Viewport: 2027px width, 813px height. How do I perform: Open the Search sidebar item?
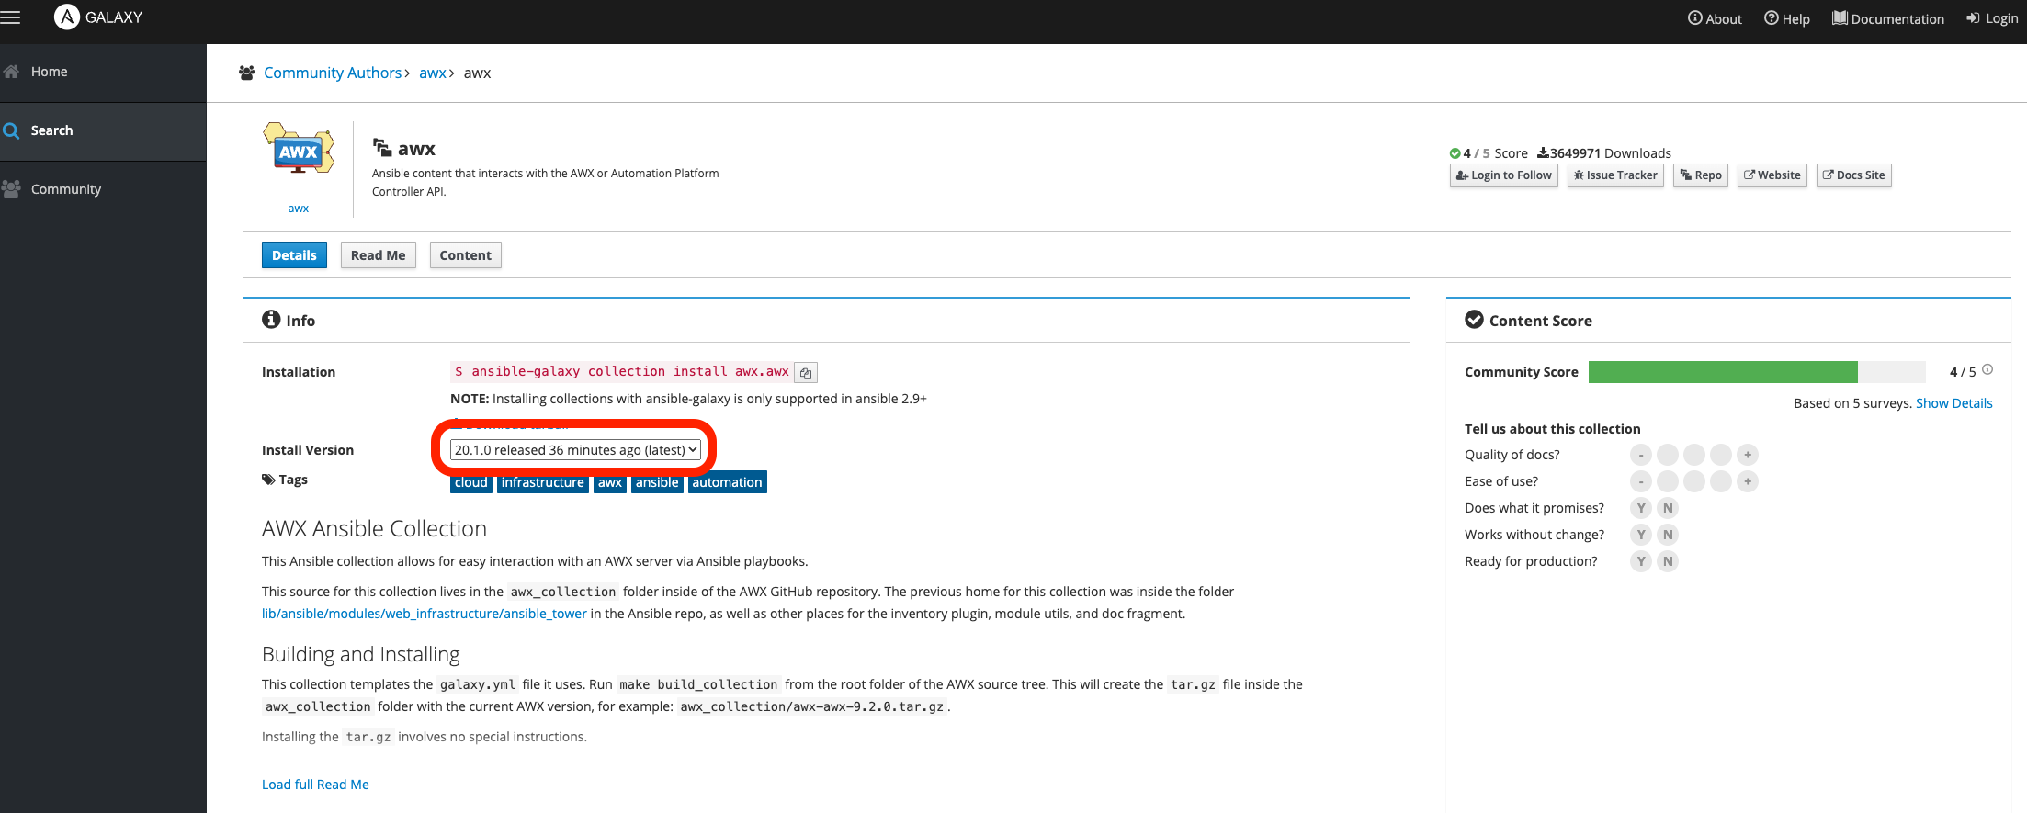point(51,130)
